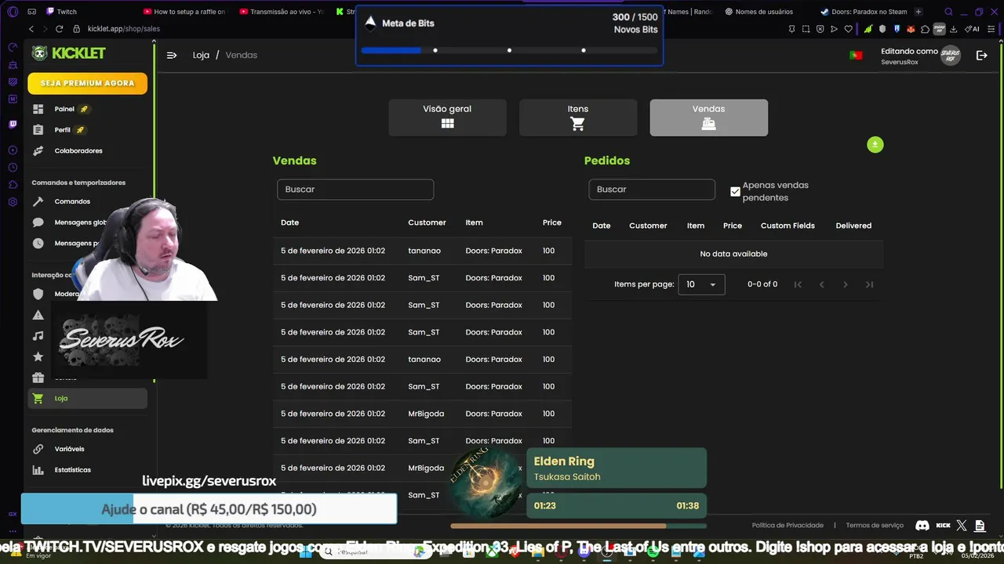Click the pinboard icon in browser toolbar
This screenshot has width=1004, height=564.
[792, 29]
